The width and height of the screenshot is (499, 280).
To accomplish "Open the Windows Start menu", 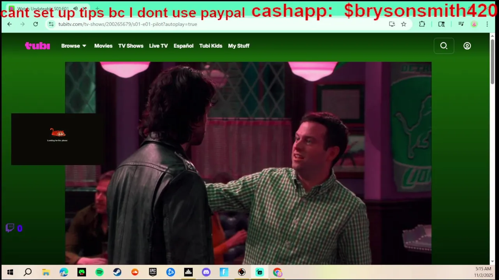I will (x=10, y=272).
